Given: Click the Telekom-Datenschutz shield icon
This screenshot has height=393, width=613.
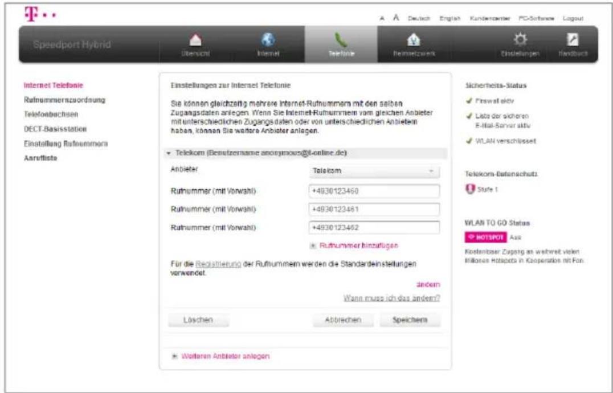Looking at the screenshot, I should [469, 189].
